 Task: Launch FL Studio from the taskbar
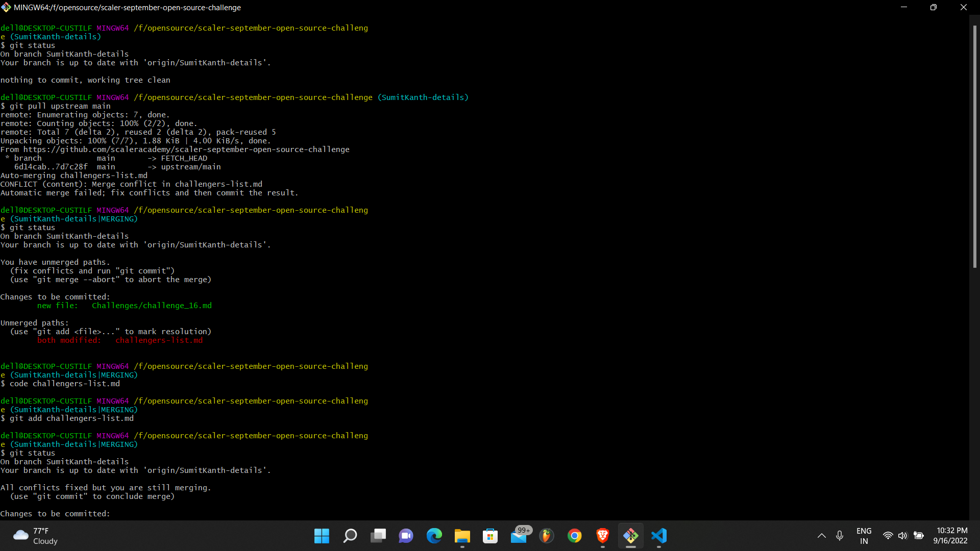(x=547, y=536)
